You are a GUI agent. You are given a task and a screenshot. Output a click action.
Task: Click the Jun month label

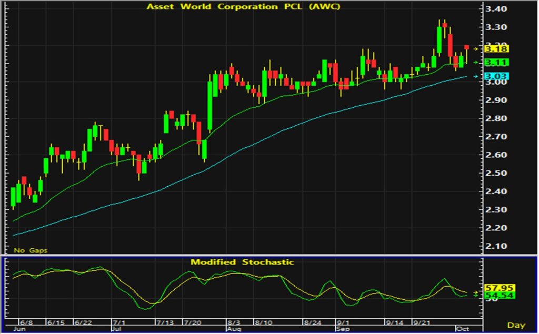[19, 329]
